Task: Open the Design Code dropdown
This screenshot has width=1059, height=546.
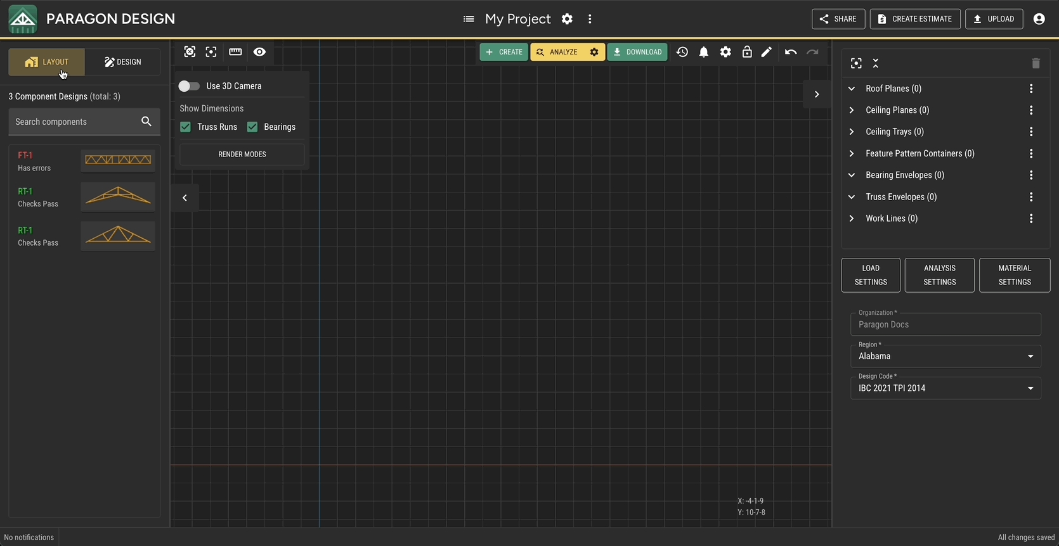Action: (945, 388)
